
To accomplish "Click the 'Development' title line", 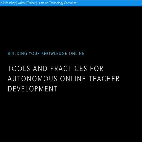I will pyautogui.click(x=33, y=89).
